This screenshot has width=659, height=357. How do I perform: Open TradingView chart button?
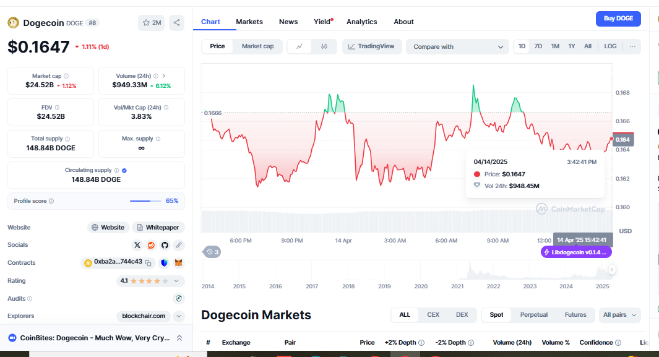coord(372,46)
